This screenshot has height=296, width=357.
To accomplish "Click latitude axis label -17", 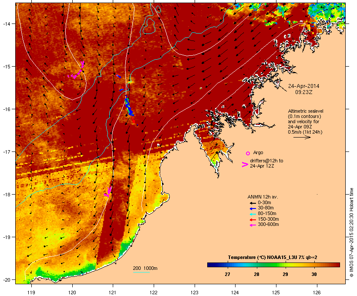I will [x=7, y=151].
